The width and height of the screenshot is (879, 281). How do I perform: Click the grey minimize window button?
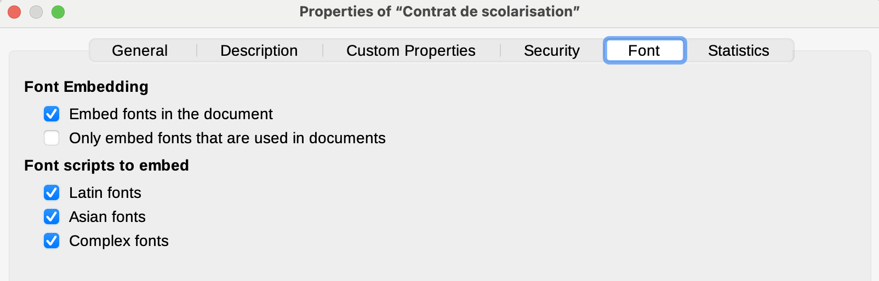[36, 12]
